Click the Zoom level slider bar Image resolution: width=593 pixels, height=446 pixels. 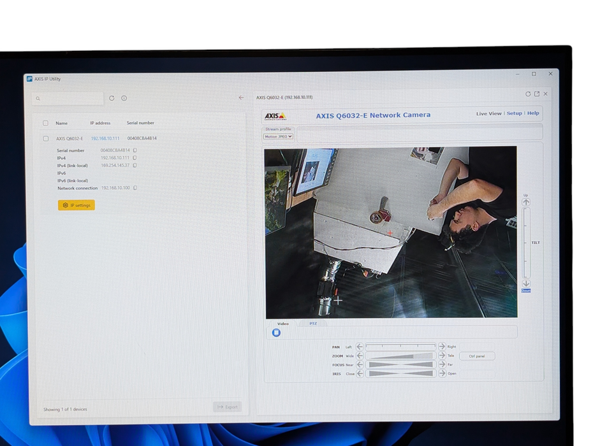pyautogui.click(x=401, y=356)
